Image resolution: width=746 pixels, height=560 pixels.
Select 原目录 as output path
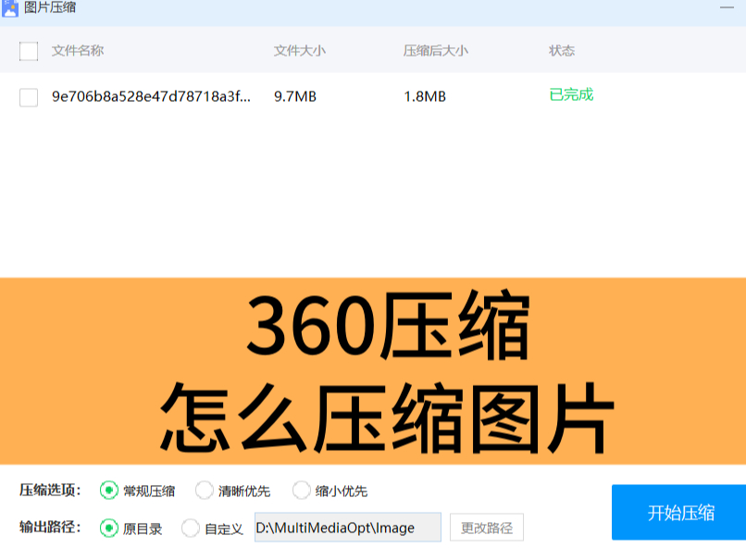coord(108,528)
